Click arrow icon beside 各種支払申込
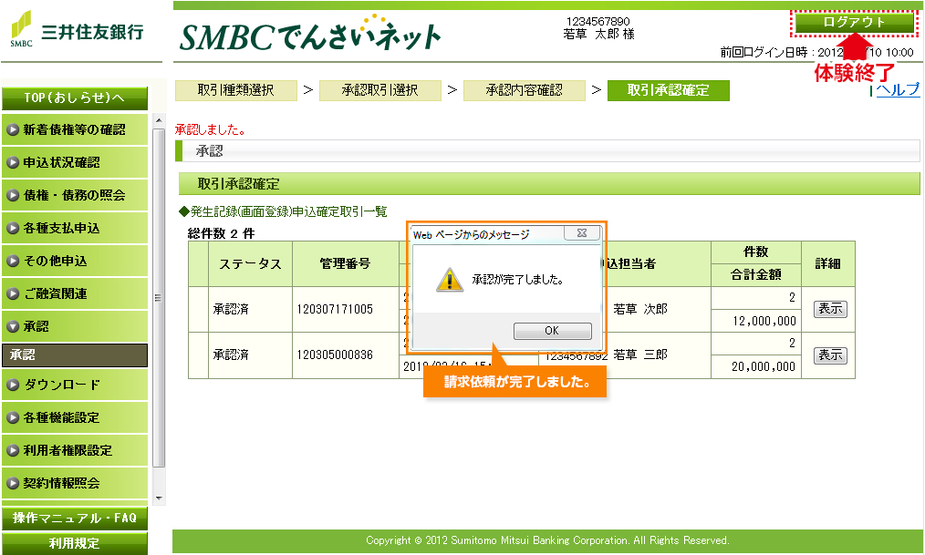Image resolution: width=925 pixels, height=555 pixels. (13, 228)
